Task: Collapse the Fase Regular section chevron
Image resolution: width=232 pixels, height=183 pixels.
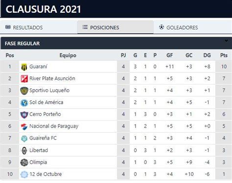Action: pyautogui.click(x=226, y=41)
